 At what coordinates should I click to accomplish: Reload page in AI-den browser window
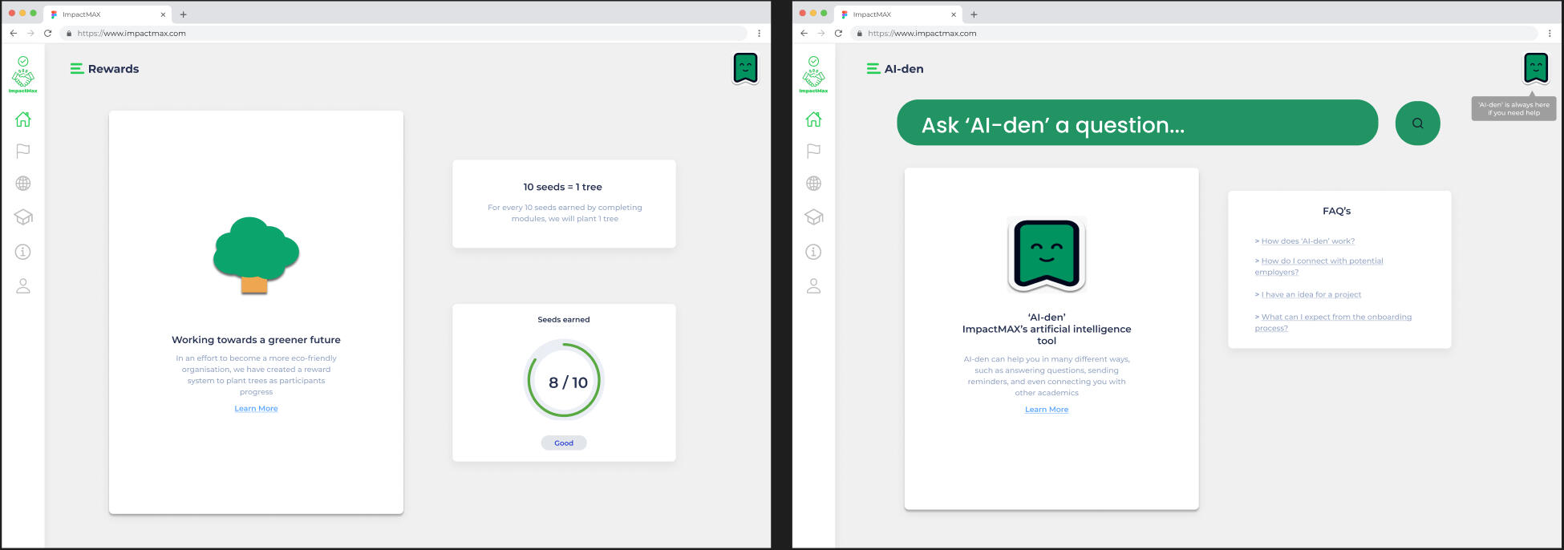[838, 34]
